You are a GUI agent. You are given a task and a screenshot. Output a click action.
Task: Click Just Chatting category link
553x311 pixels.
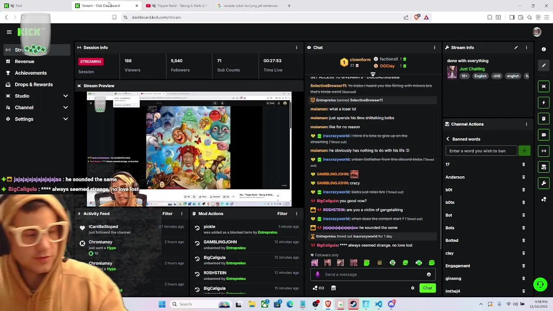472,69
